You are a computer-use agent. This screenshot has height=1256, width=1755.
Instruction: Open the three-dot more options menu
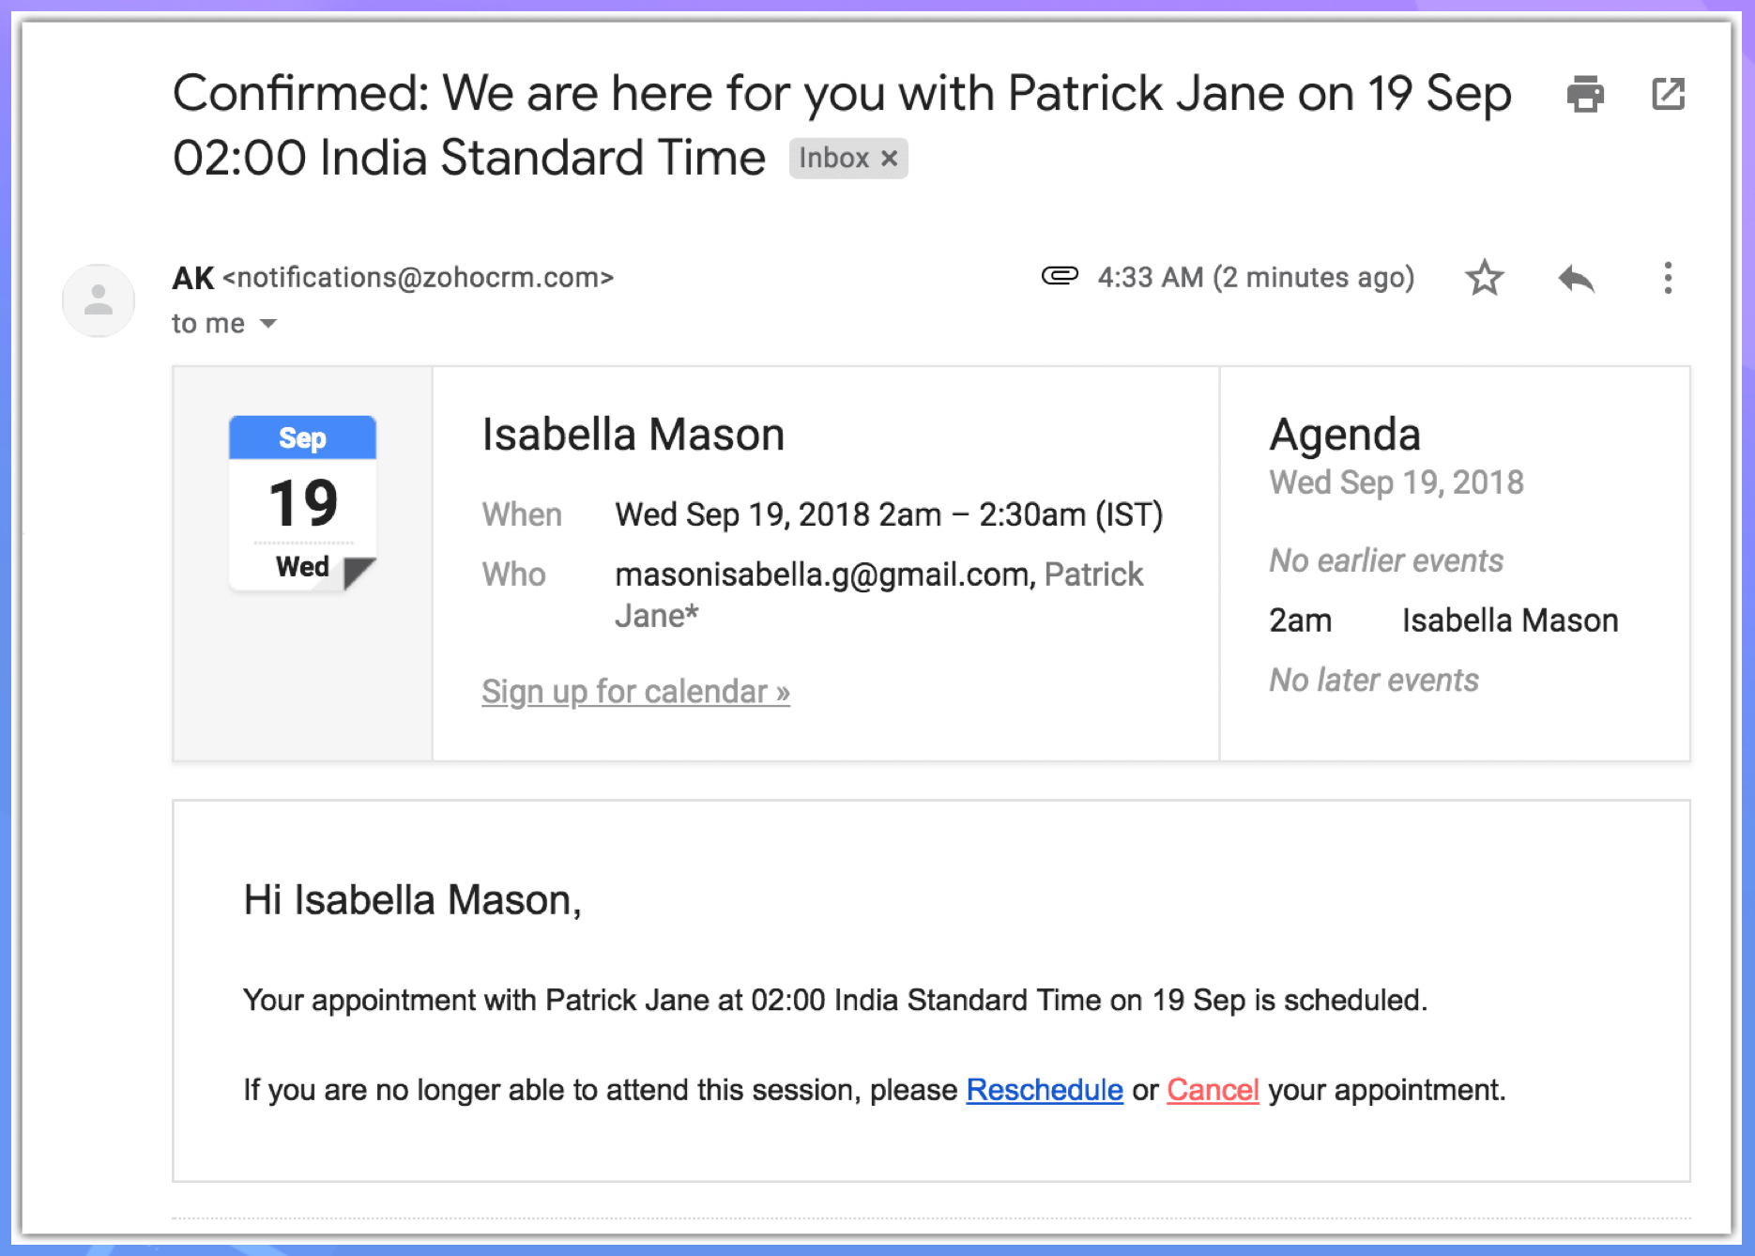(x=1668, y=278)
